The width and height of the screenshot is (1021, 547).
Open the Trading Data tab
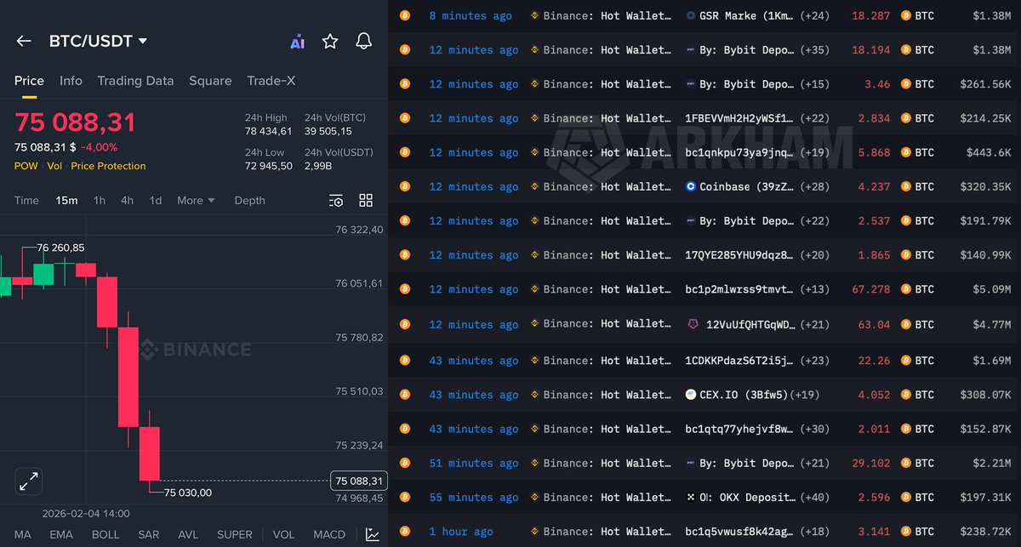pyautogui.click(x=135, y=81)
